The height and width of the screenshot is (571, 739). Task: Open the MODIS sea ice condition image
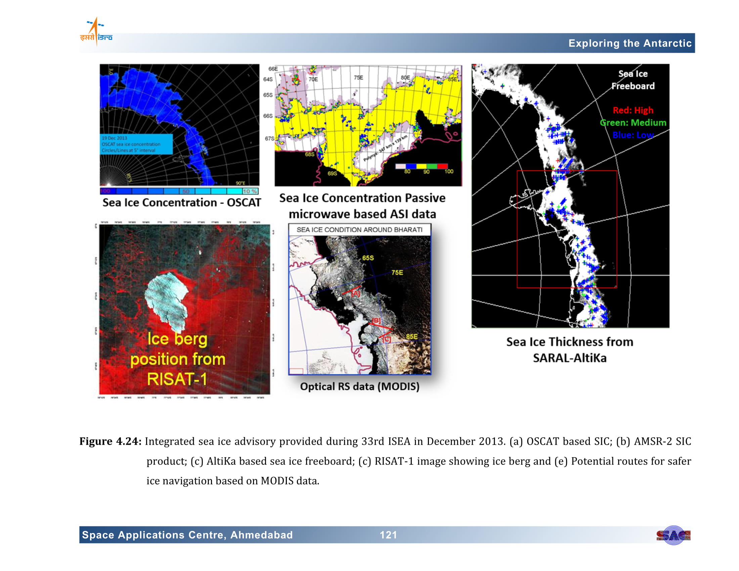(x=360, y=299)
